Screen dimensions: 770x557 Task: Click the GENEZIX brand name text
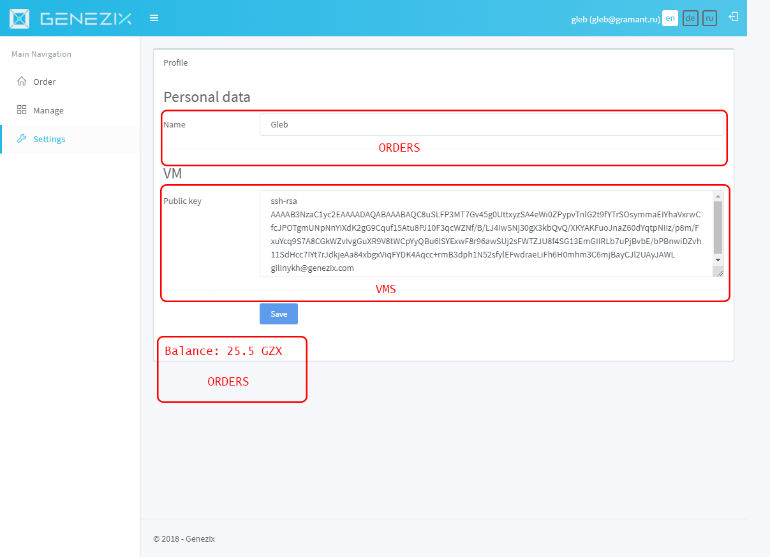point(85,18)
